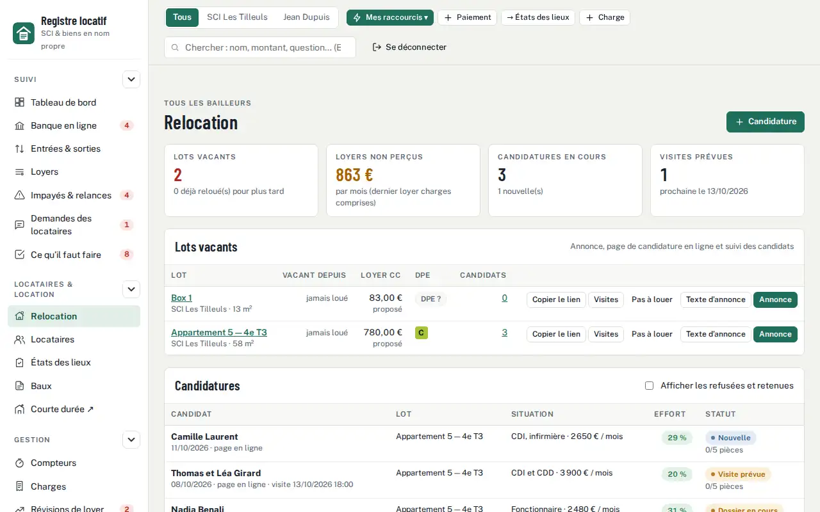
Task: Focus the Chercher search field
Action: click(x=260, y=47)
